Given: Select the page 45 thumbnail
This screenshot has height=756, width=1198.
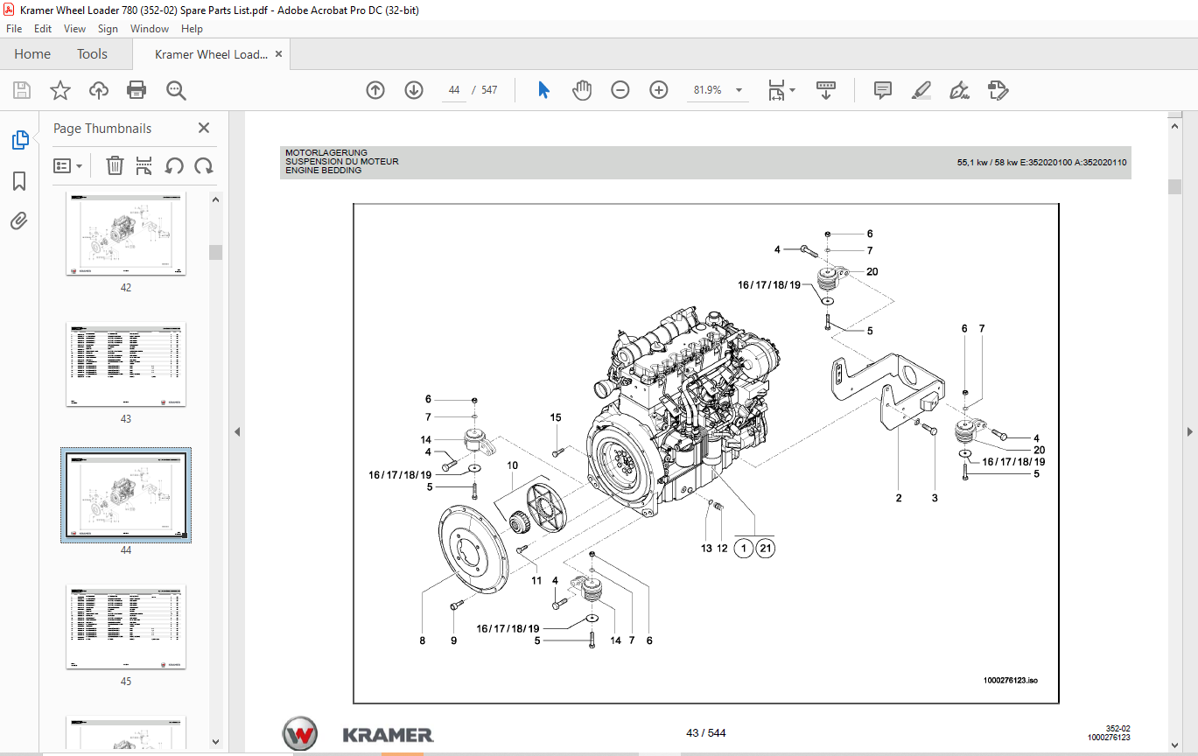Looking at the screenshot, I should click(126, 627).
